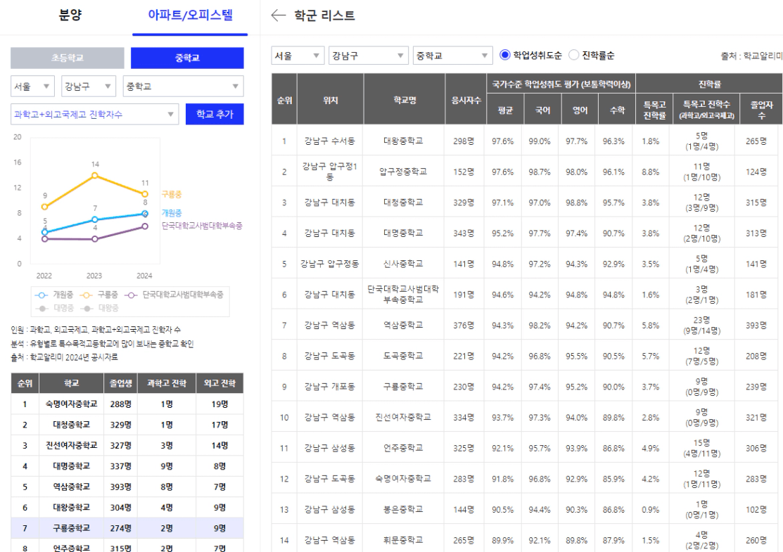
Task: Click 대왕중학교 in the school list
Action: (403, 141)
